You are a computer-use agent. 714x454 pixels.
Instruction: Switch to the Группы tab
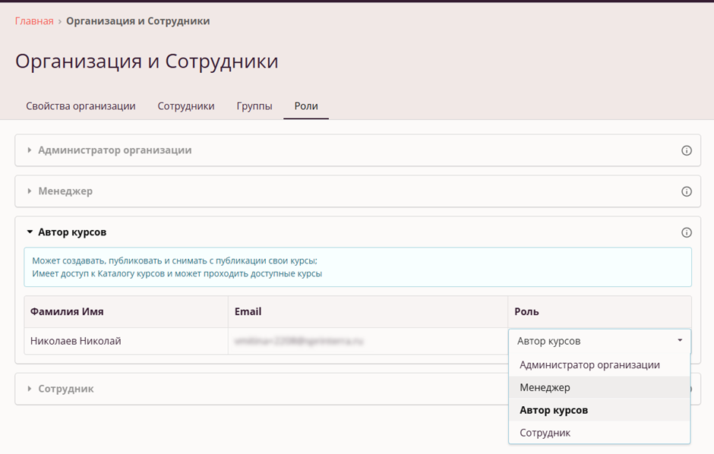point(254,106)
